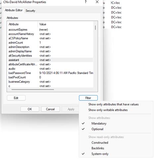Click the Cancel button

click(x=50, y=109)
